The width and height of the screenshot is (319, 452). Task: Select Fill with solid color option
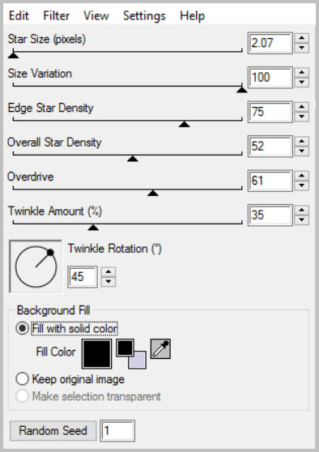[67, 328]
